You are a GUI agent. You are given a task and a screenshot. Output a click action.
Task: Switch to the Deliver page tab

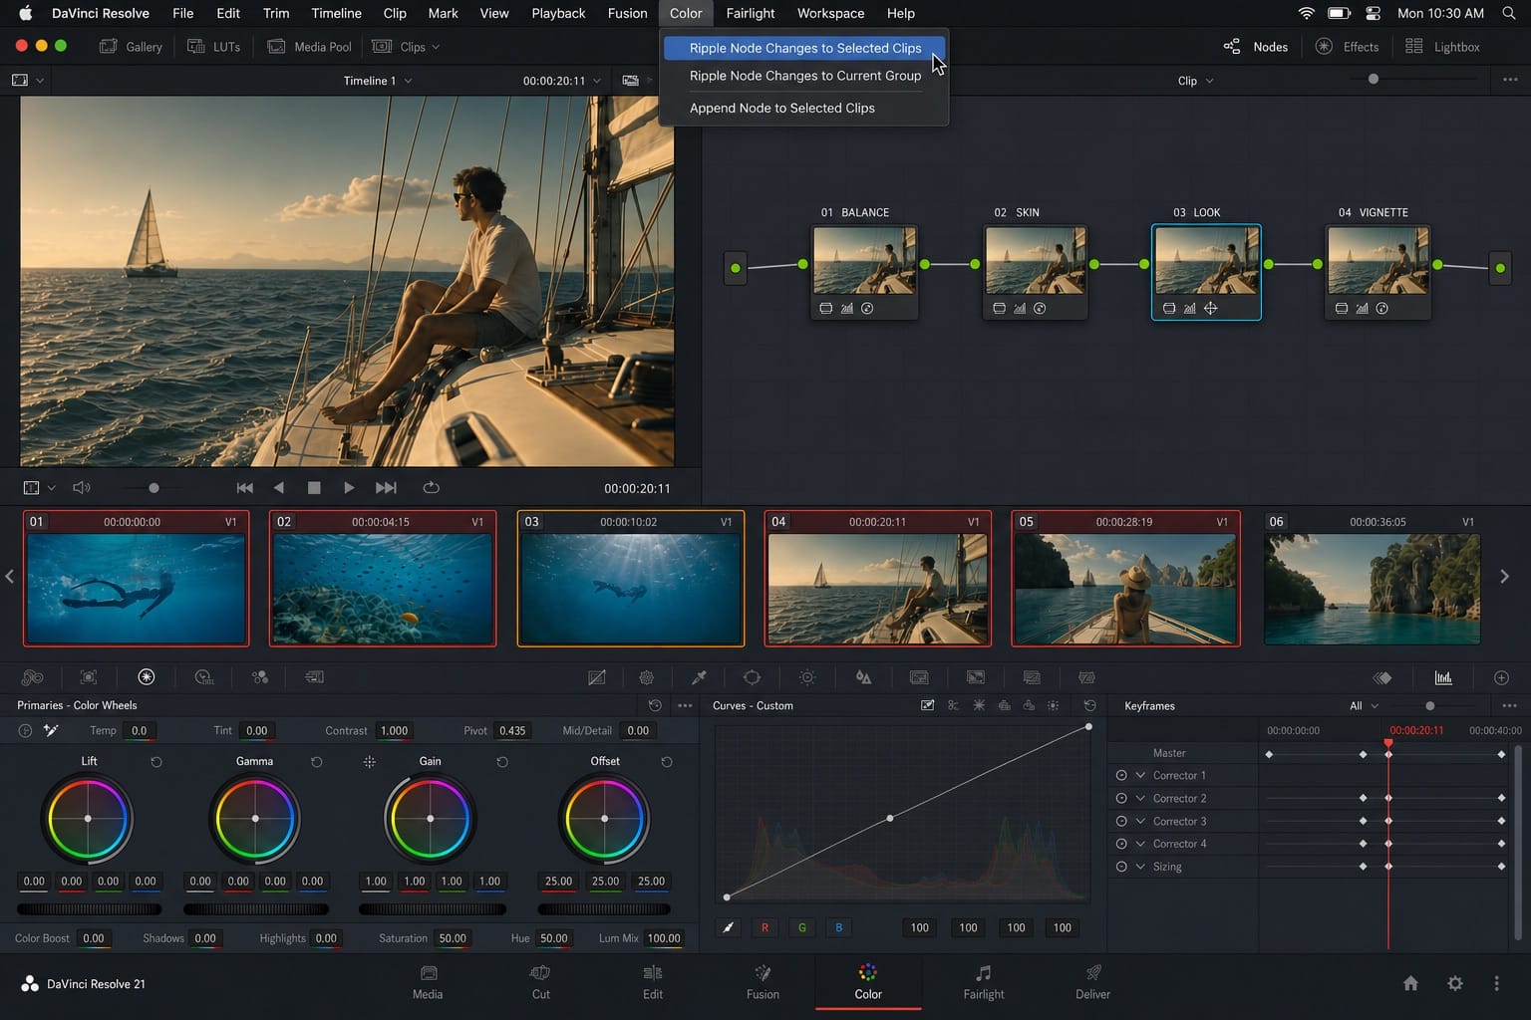point(1092,981)
